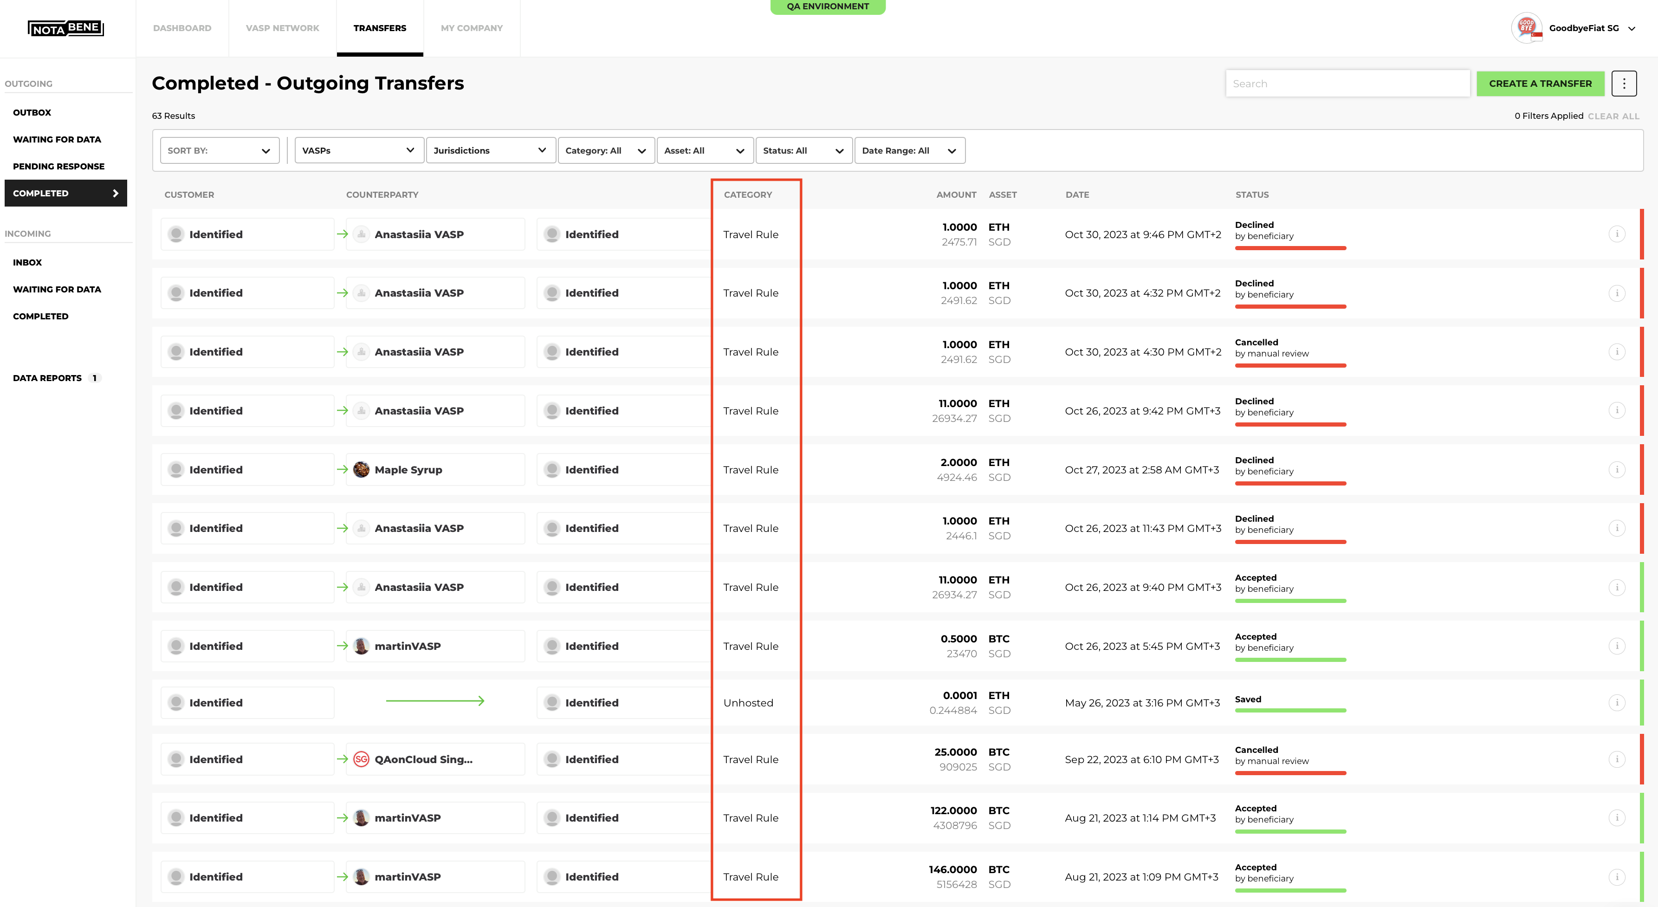1658x907 pixels.
Task: Switch to the VASP Network tab
Action: click(x=283, y=28)
